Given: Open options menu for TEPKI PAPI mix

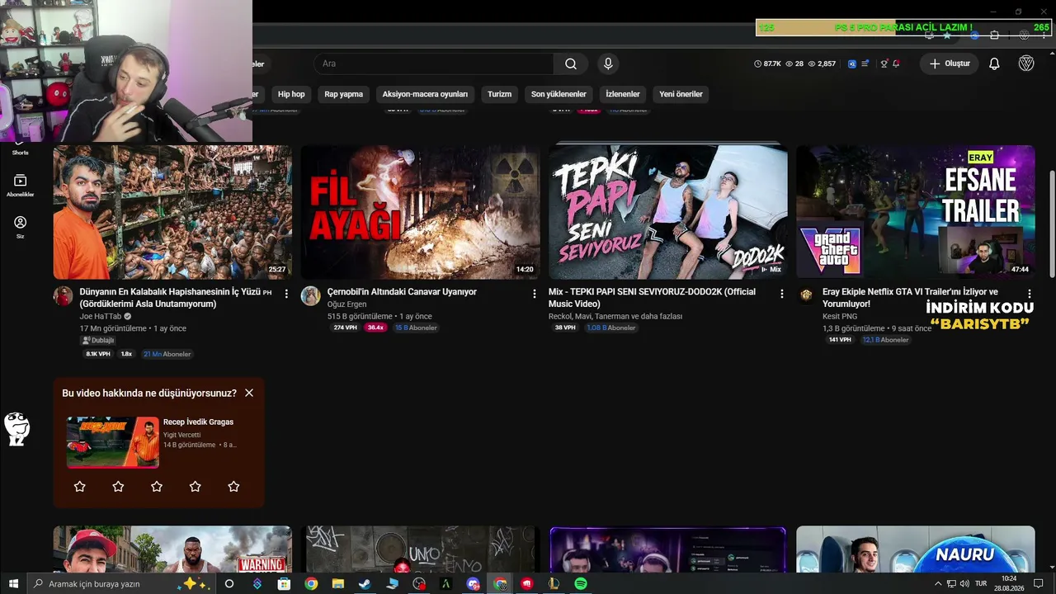Looking at the screenshot, I should 782,294.
